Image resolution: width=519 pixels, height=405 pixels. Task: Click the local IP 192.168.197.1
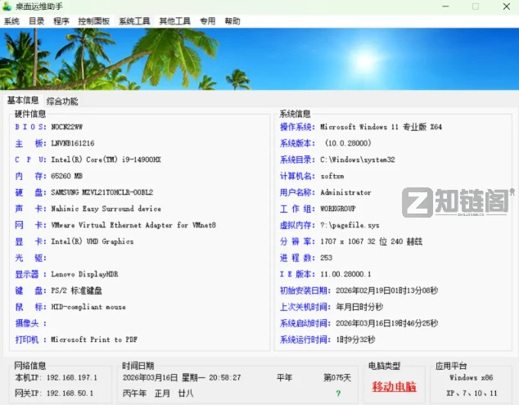click(x=72, y=377)
